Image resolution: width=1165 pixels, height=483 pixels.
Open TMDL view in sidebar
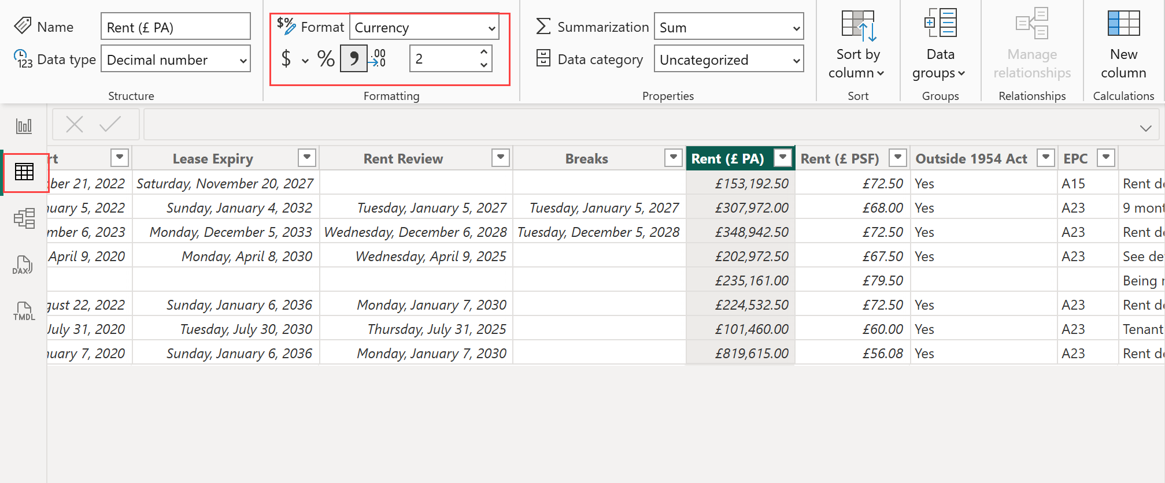[x=24, y=311]
